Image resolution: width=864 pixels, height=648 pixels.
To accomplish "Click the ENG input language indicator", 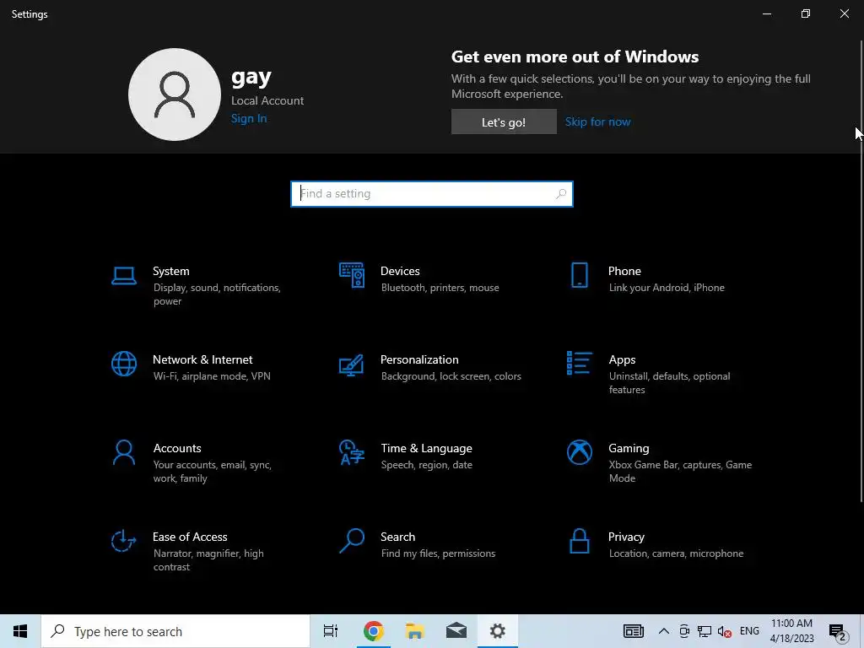I will click(749, 631).
